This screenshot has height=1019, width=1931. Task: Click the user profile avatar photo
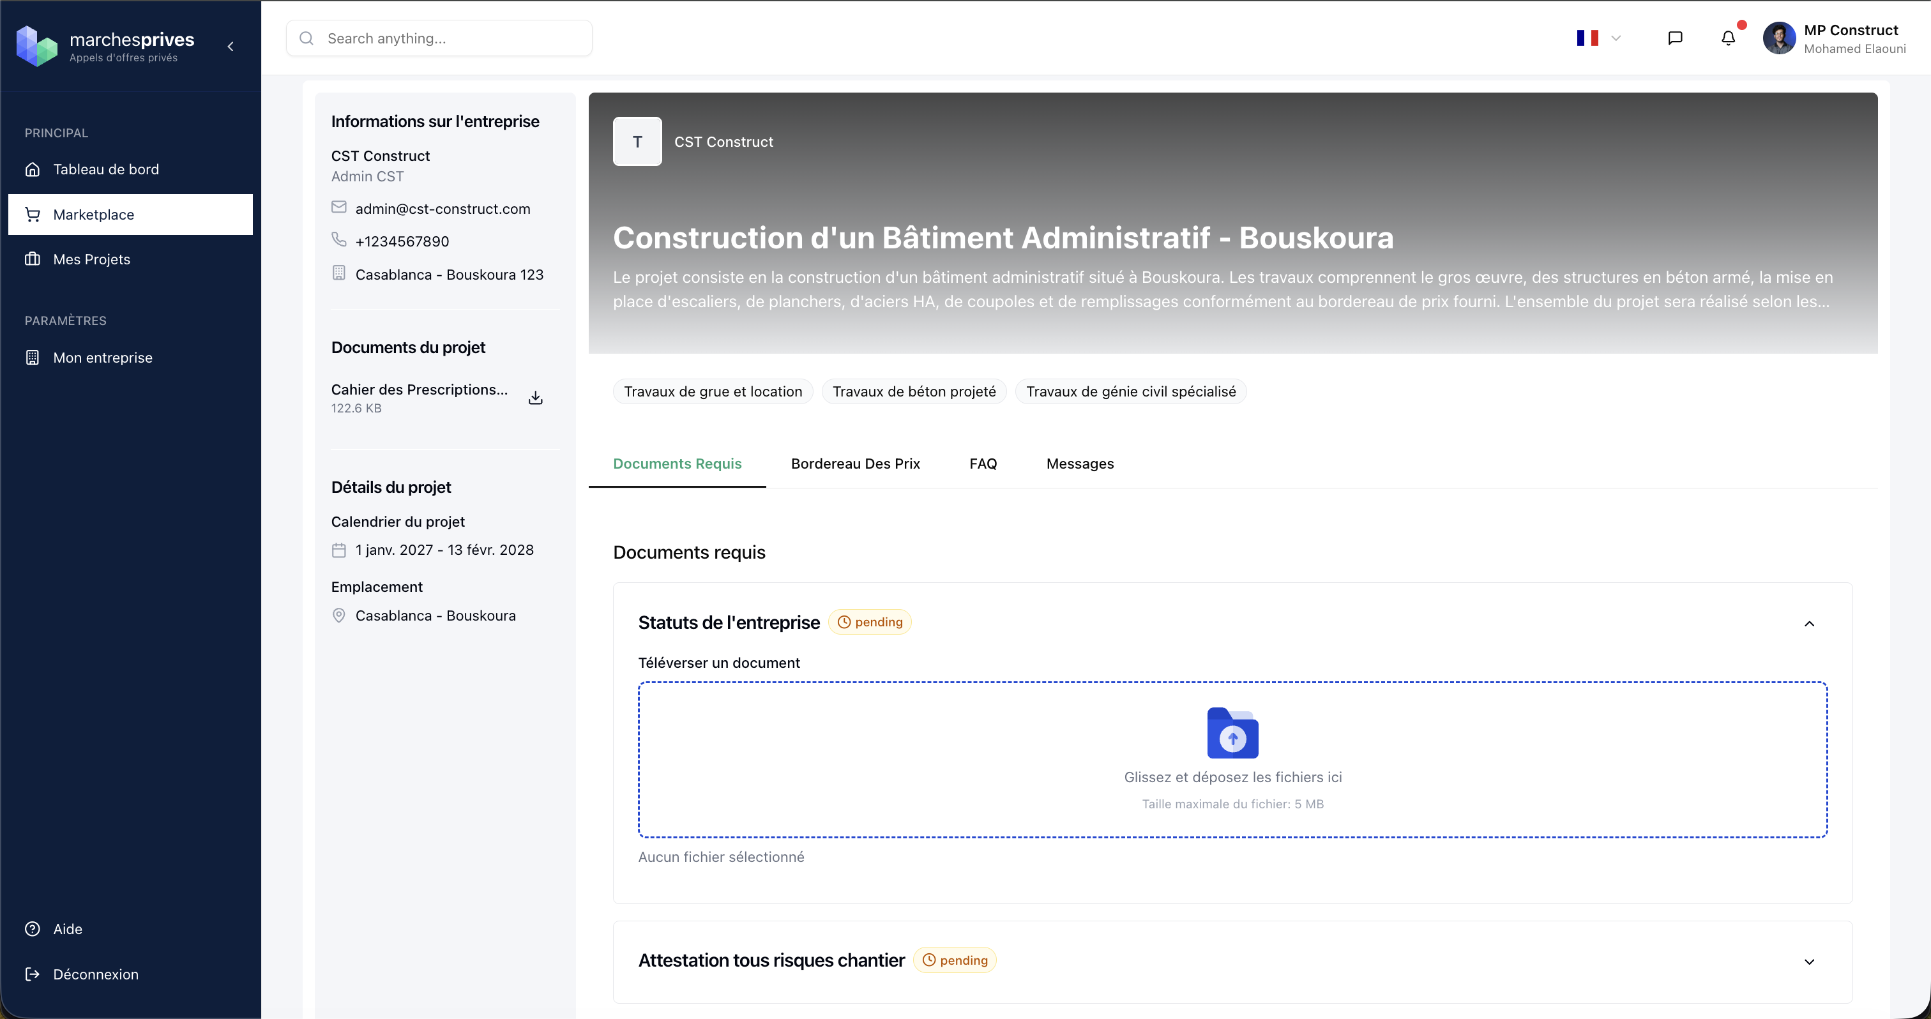[1779, 38]
